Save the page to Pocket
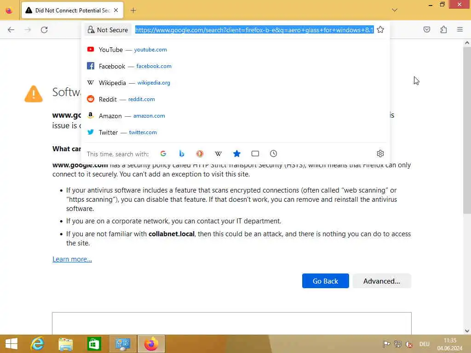 (427, 30)
